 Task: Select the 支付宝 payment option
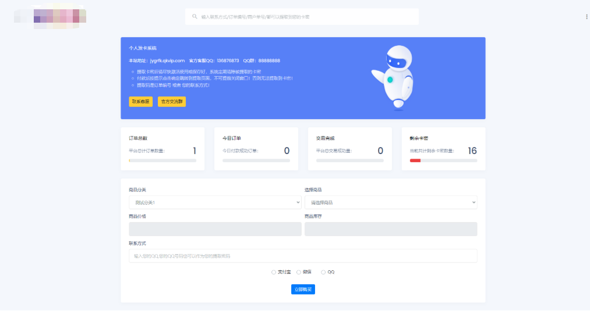point(274,272)
